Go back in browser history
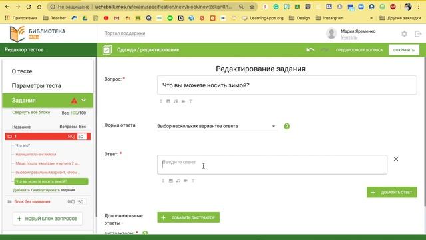Screen dimensions: 426x240 (x=7, y=7)
